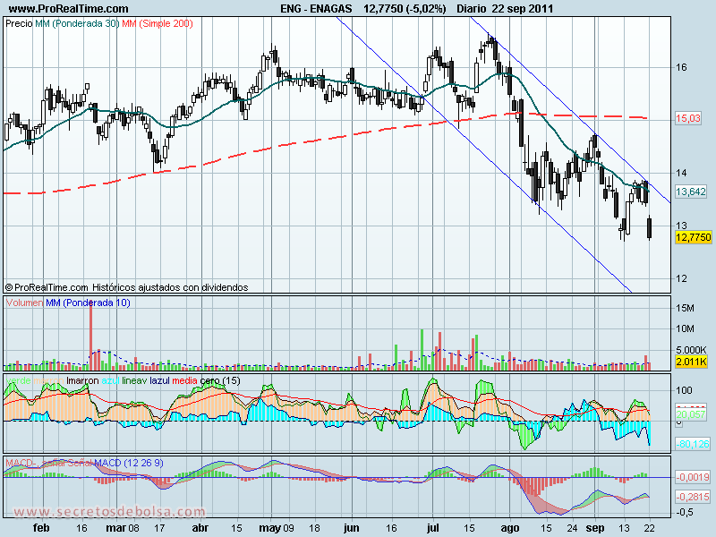This screenshot has height=537, width=716.
Task: Click the -80,126 oscillator value tag
Action: pyautogui.click(x=693, y=443)
